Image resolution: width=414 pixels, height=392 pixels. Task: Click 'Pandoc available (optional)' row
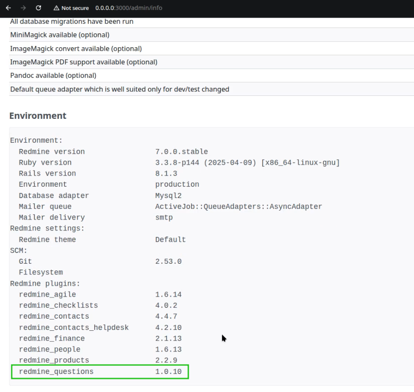211,76
